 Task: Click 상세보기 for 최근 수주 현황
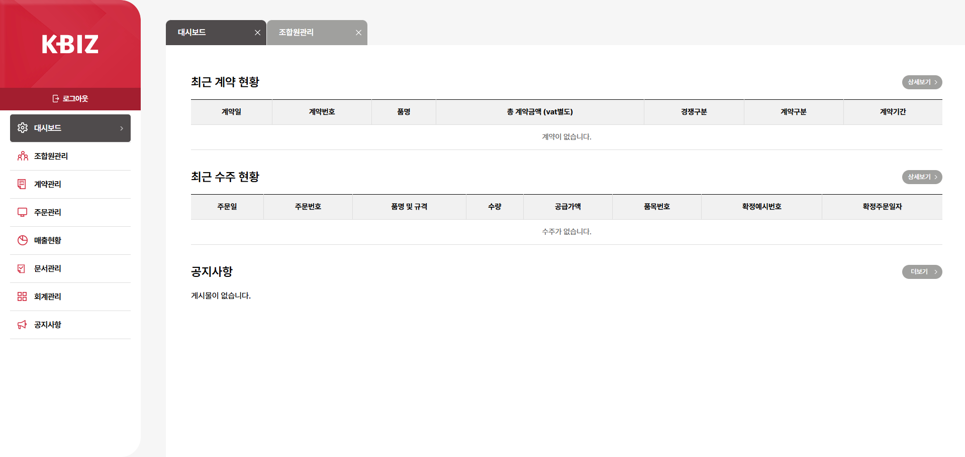[x=922, y=177]
